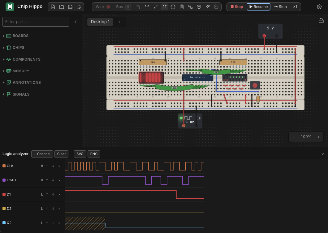The width and height of the screenshot is (328, 233).
Task: Click the sparkle icon in toolbar
Action: tap(208, 7)
